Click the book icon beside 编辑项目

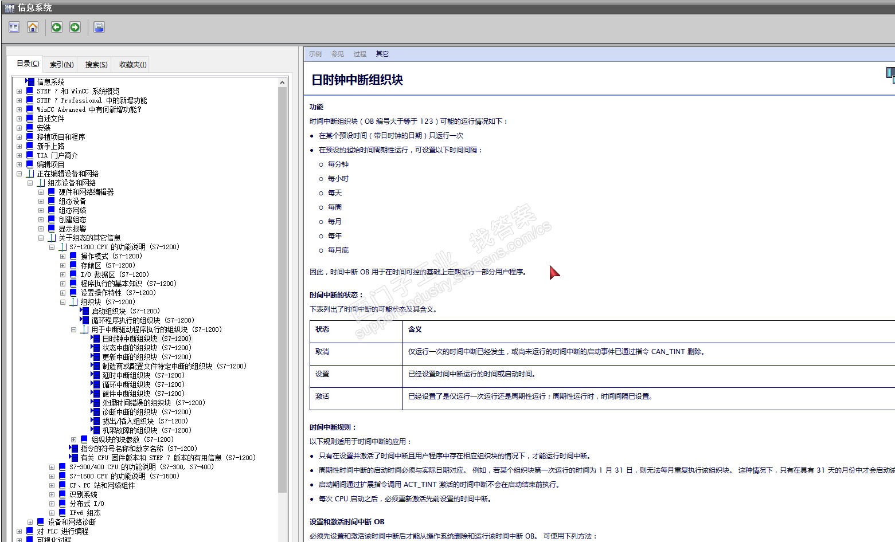tap(30, 164)
